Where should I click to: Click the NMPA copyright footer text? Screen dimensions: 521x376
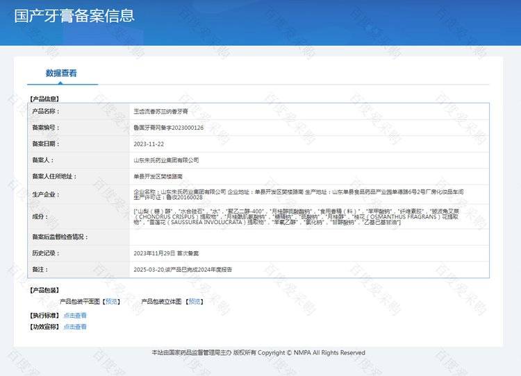[x=258, y=352]
